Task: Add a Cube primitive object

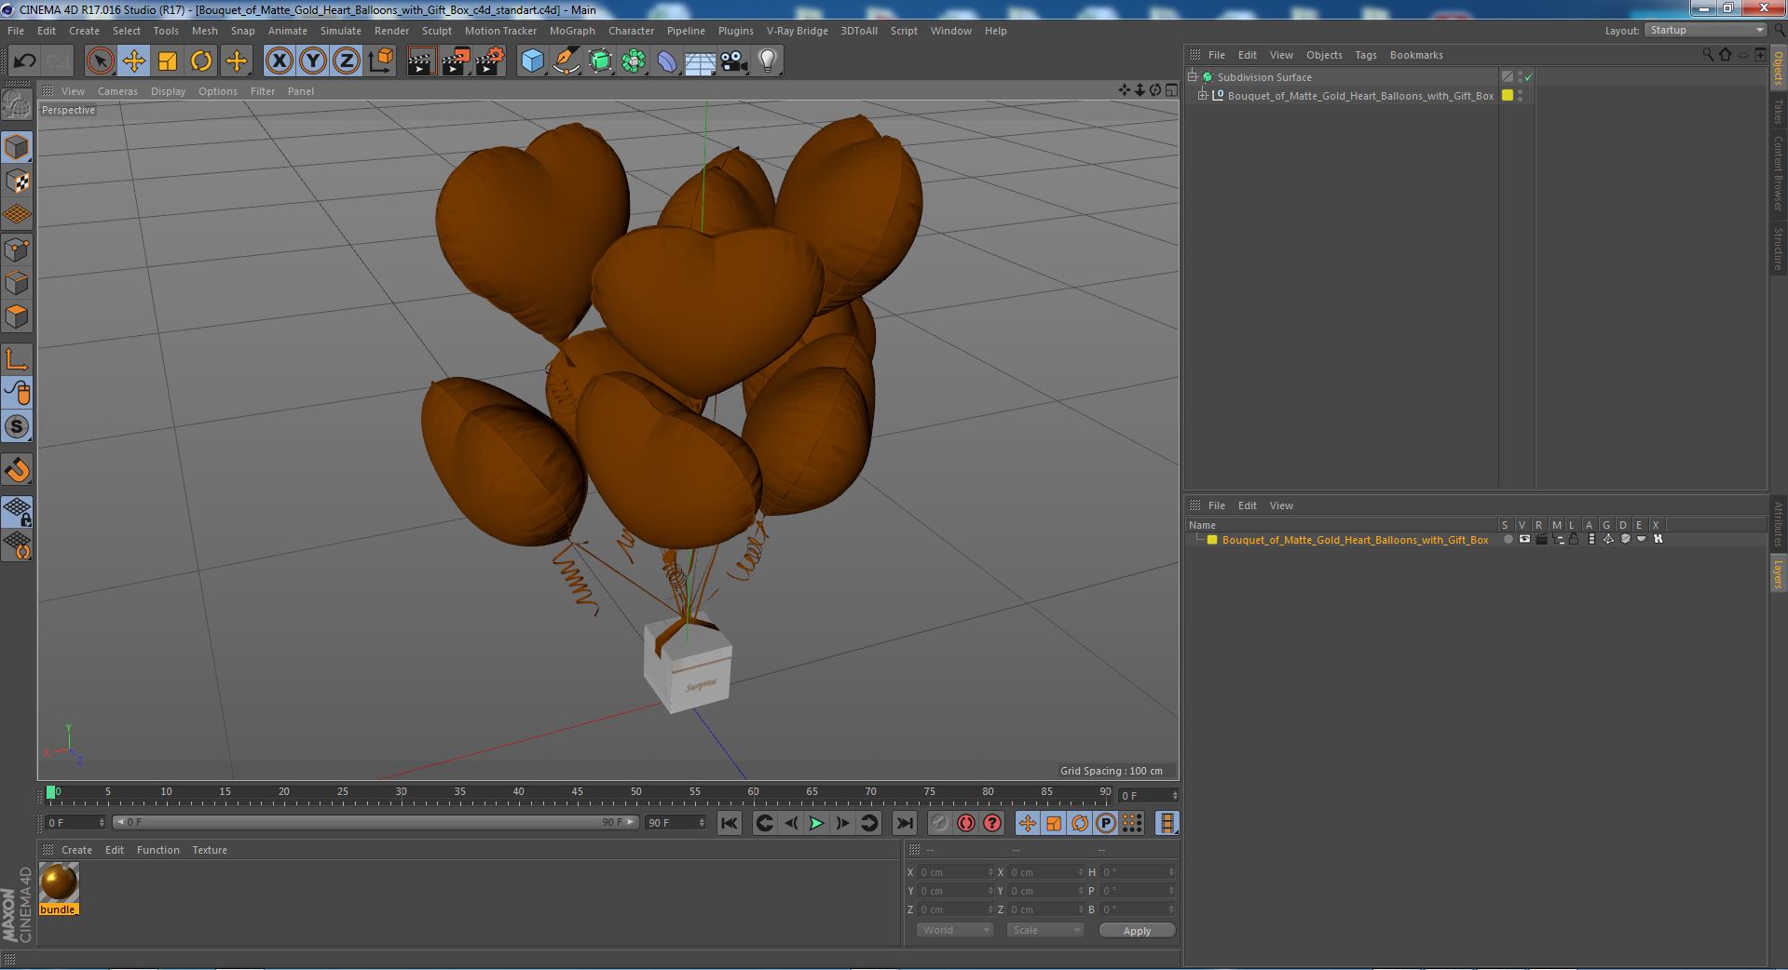Action: [x=532, y=61]
